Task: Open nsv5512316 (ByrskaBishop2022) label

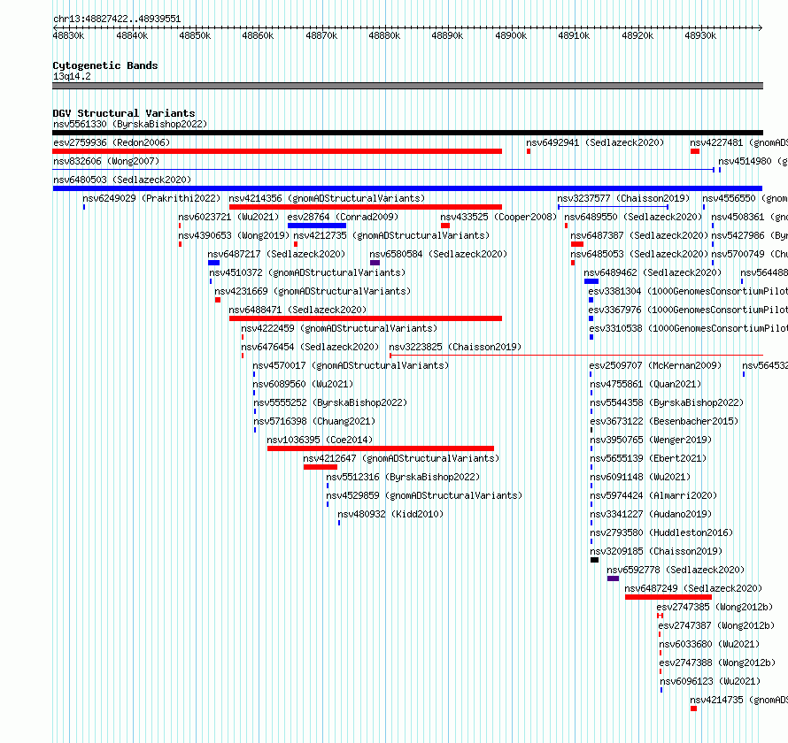Action: (403, 477)
